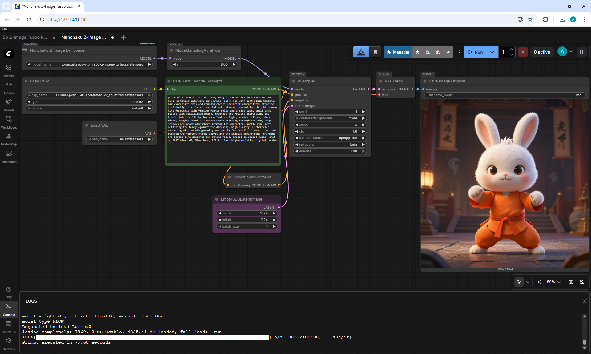Open the Models sidebar panel
This screenshot has width=591, height=354.
tap(9, 105)
